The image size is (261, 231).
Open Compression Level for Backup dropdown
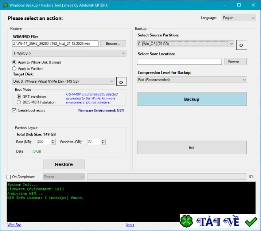coord(192,80)
